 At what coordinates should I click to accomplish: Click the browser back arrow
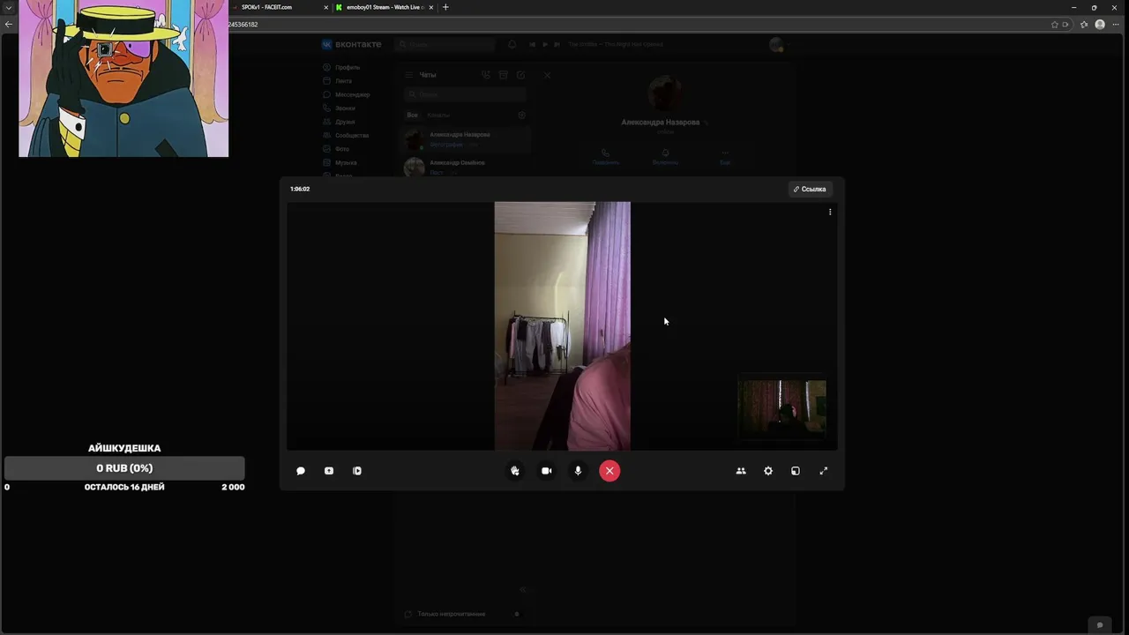point(9,24)
